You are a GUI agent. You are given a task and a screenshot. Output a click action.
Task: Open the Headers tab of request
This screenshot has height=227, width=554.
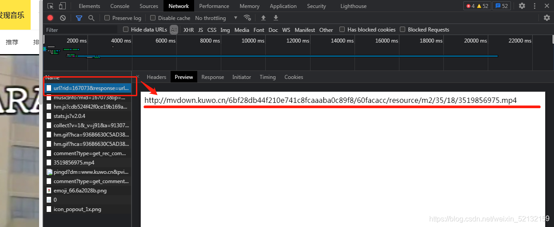coord(156,77)
